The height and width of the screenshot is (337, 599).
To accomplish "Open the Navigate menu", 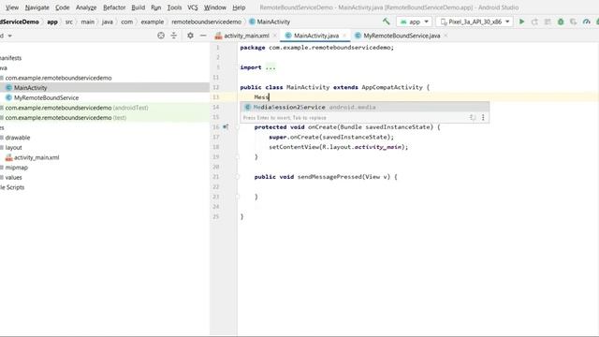I will point(37,7).
